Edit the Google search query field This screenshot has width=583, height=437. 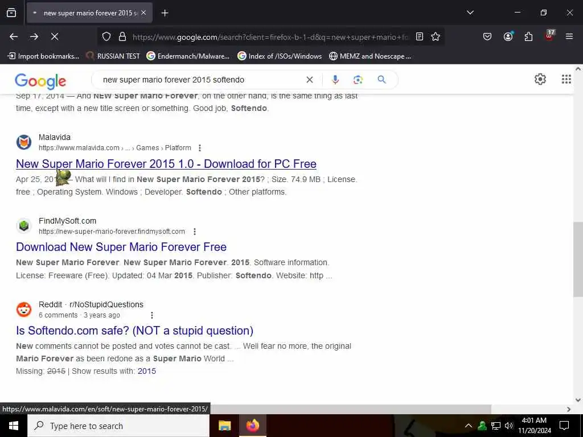[x=201, y=80]
